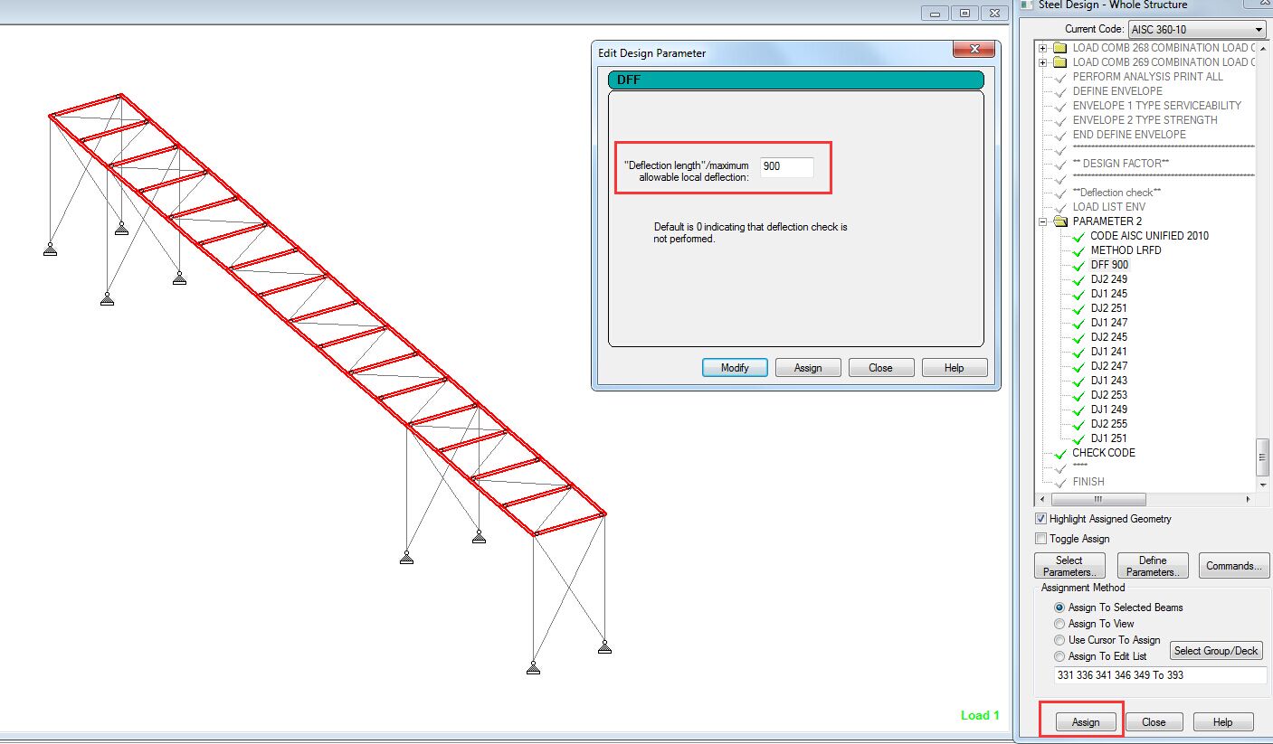This screenshot has height=744, width=1273.
Task: Select END DEFINE ENVELOPE row
Action: click(1129, 135)
